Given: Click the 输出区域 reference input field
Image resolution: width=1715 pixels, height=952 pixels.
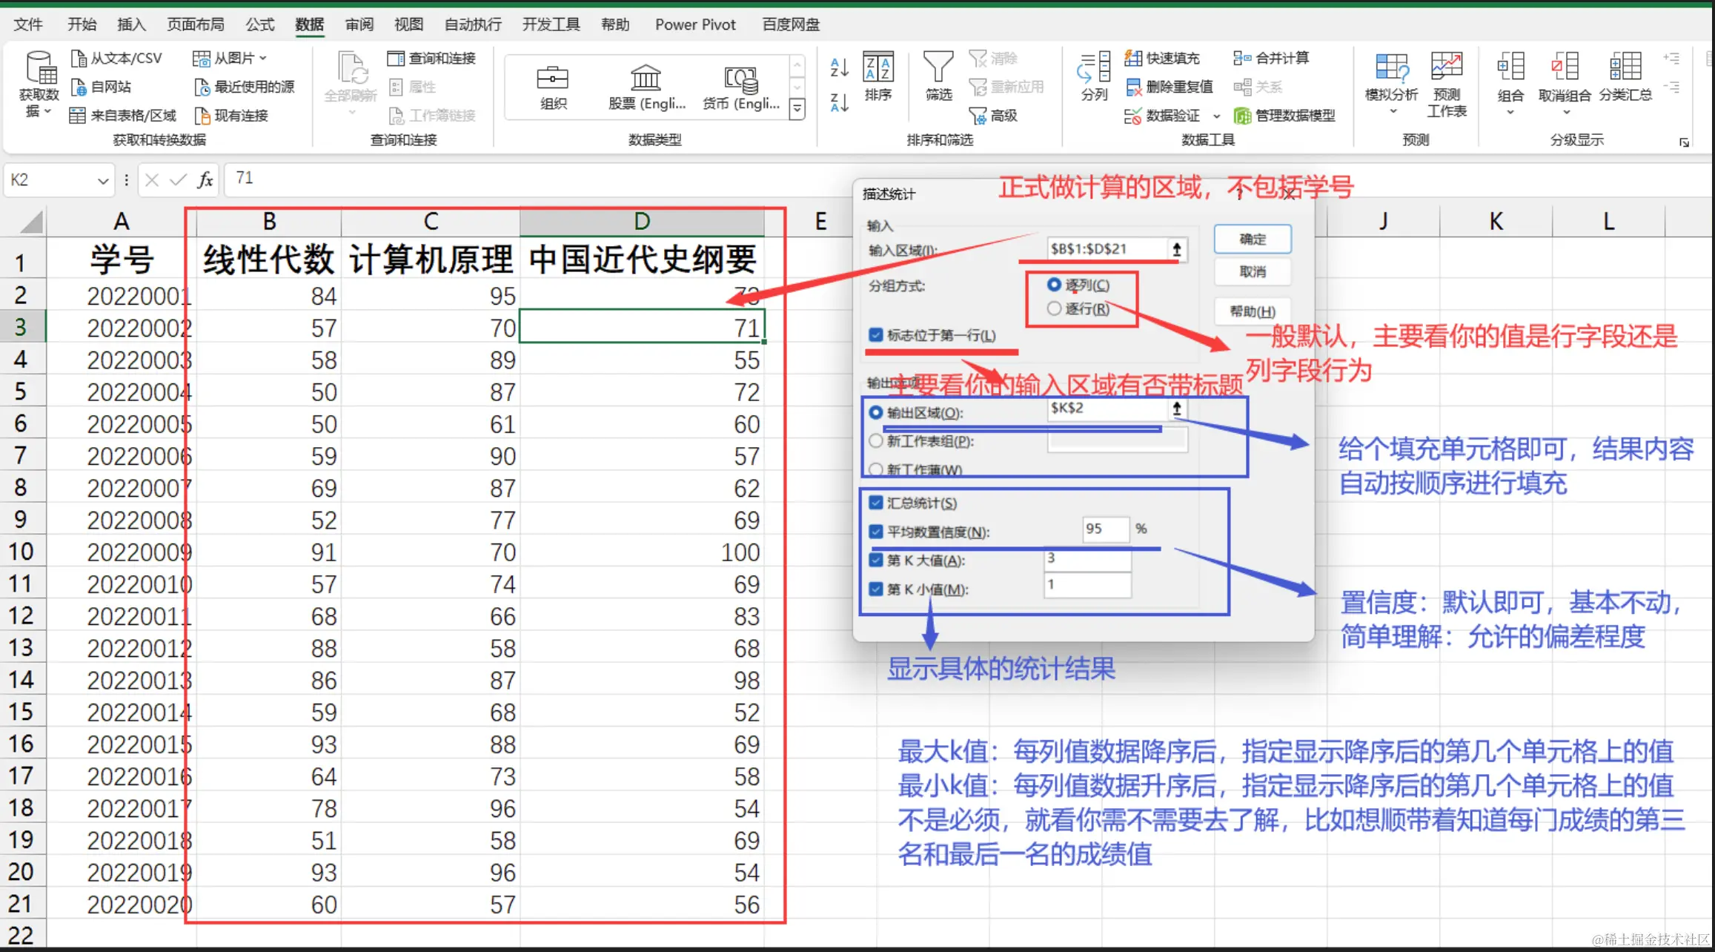Looking at the screenshot, I should (1107, 409).
